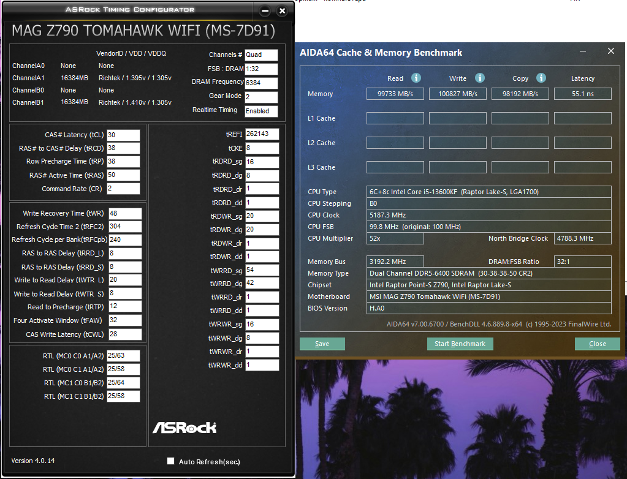Click the Motherboard value in AIDA64
The image size is (627, 479).
(x=488, y=296)
